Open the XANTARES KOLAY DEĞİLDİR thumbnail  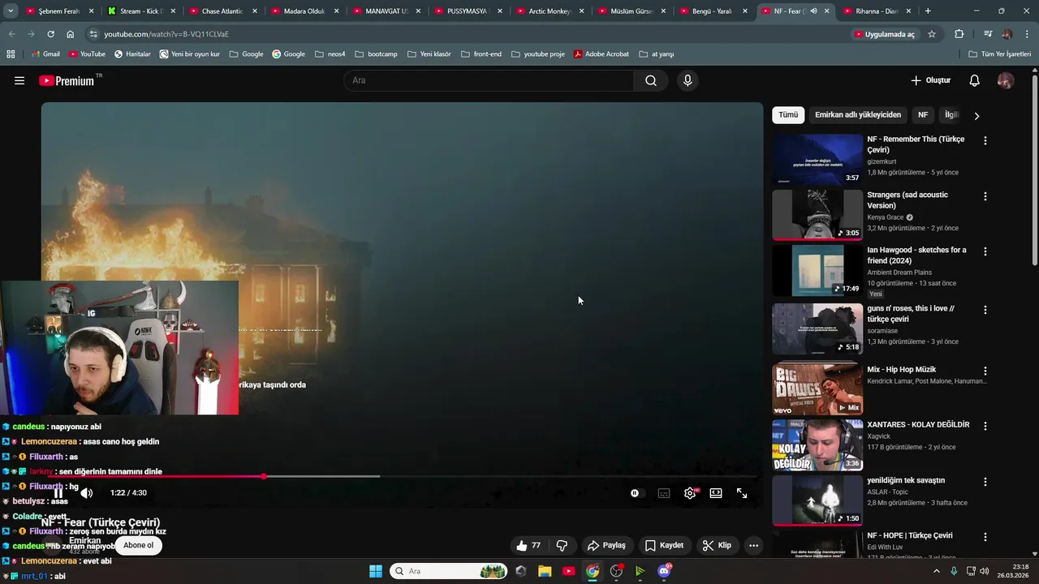(817, 444)
